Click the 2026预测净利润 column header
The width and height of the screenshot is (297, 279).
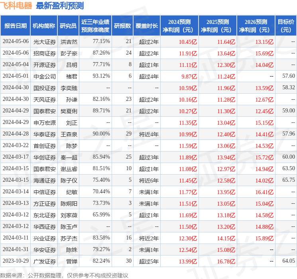click(256, 26)
